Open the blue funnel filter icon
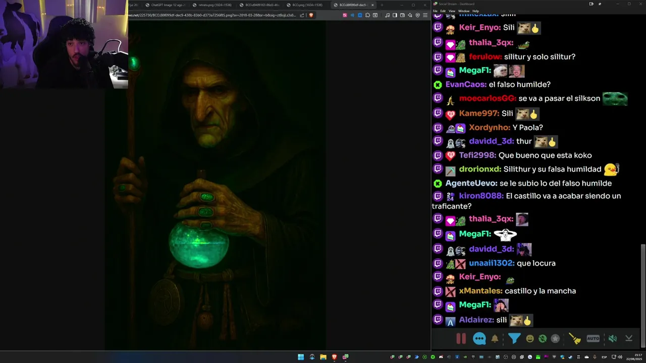 coord(514,339)
